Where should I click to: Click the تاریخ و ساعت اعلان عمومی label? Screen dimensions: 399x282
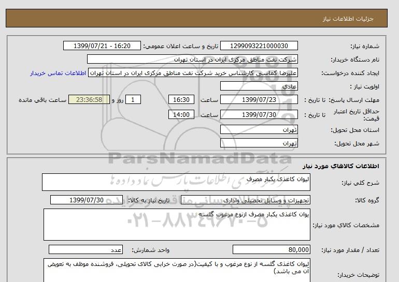[x=180, y=46]
